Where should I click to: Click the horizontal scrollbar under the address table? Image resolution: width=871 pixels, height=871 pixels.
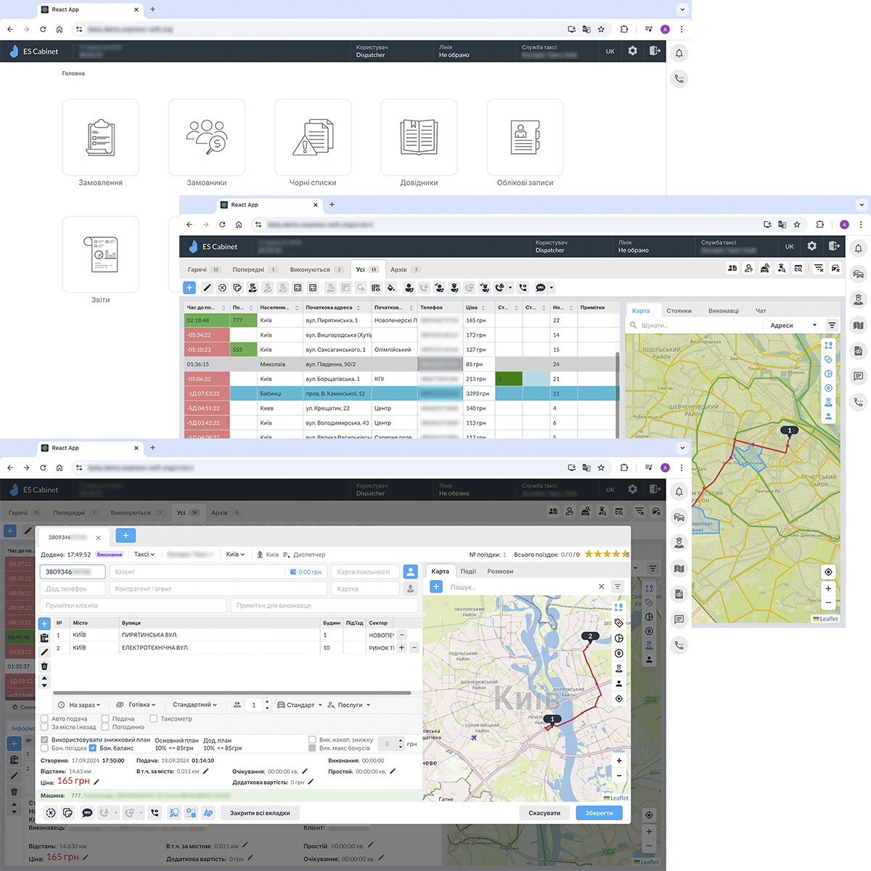click(232, 692)
